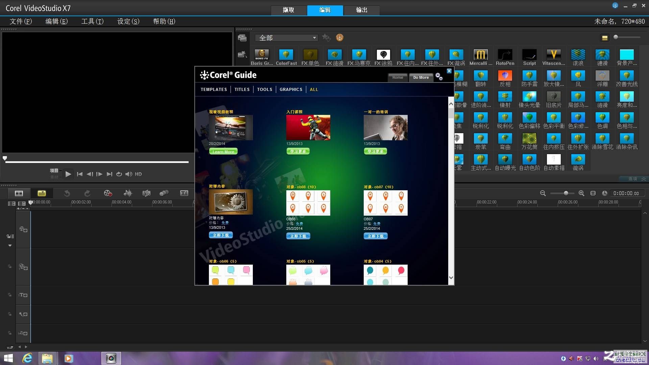Select the 背景产 cyan filter thumbnail
Screen dimensions: 649x365
pyautogui.click(x=627, y=54)
